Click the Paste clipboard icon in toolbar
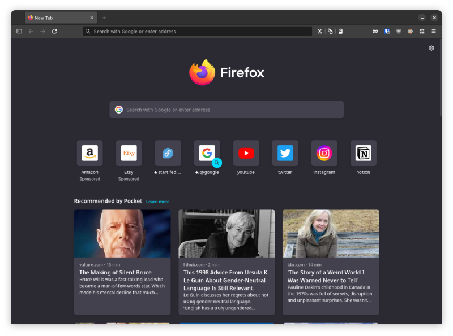 coord(340,32)
